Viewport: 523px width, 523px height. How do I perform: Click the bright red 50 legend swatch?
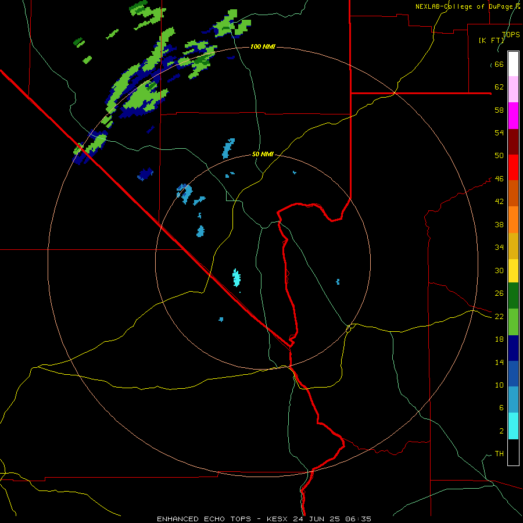(513, 167)
